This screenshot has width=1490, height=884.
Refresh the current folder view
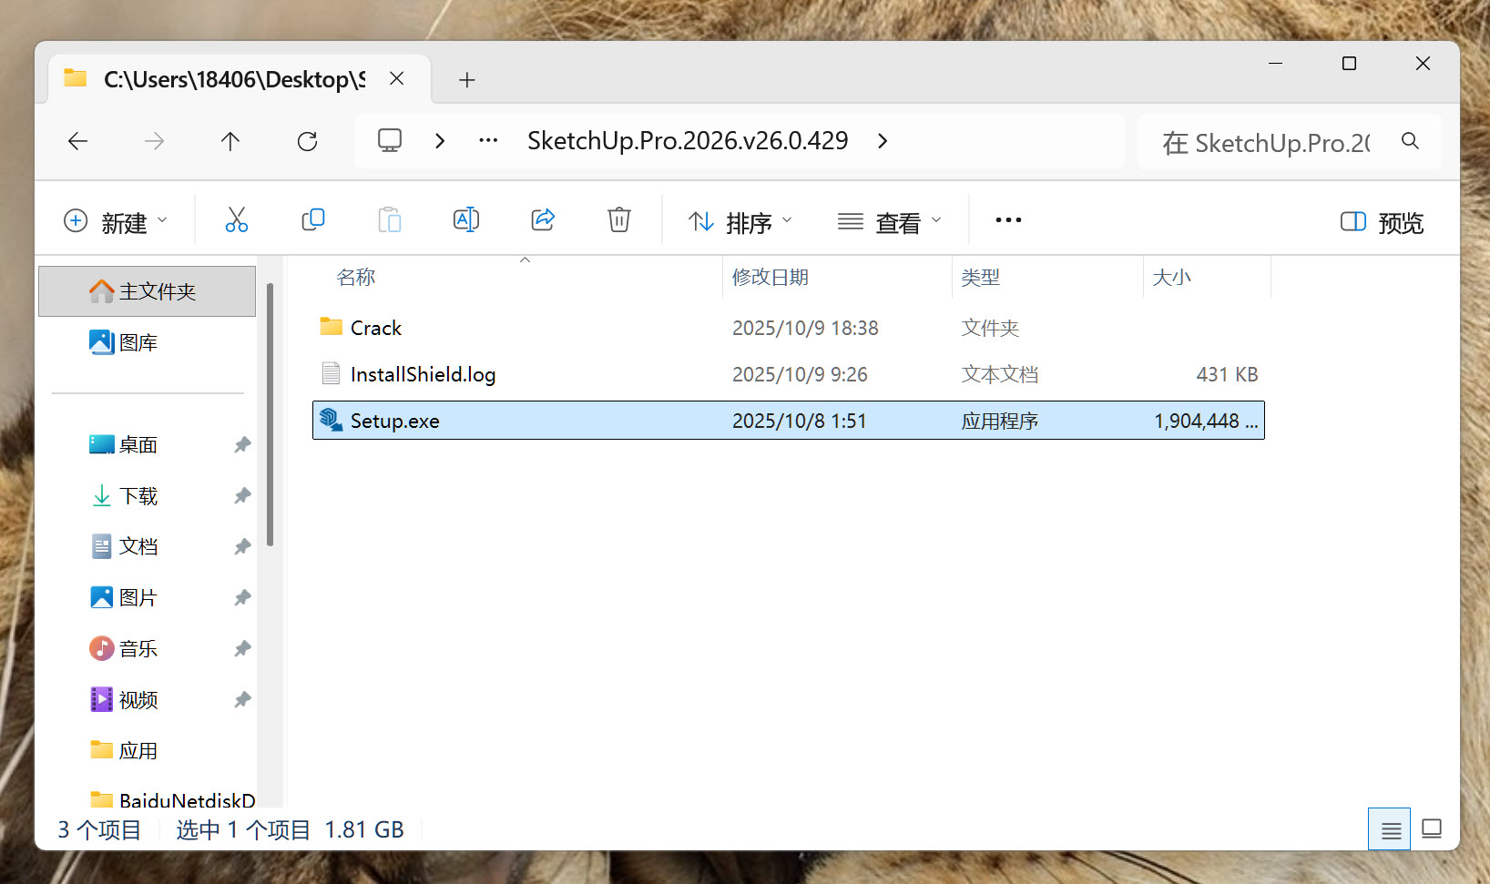click(x=307, y=141)
